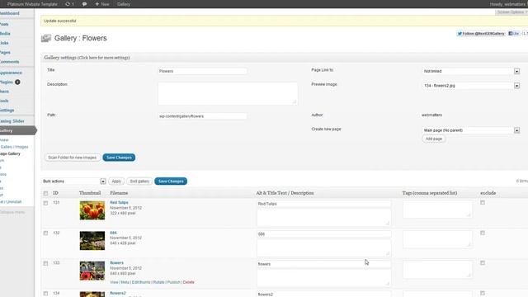Screen dimensions: 528x297
Task: Click the Red Tulips thumbnail image
Action: pos(92,210)
